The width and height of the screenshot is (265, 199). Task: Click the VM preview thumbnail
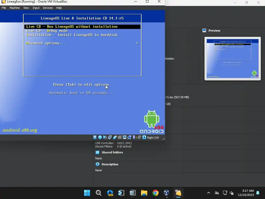tap(233, 59)
